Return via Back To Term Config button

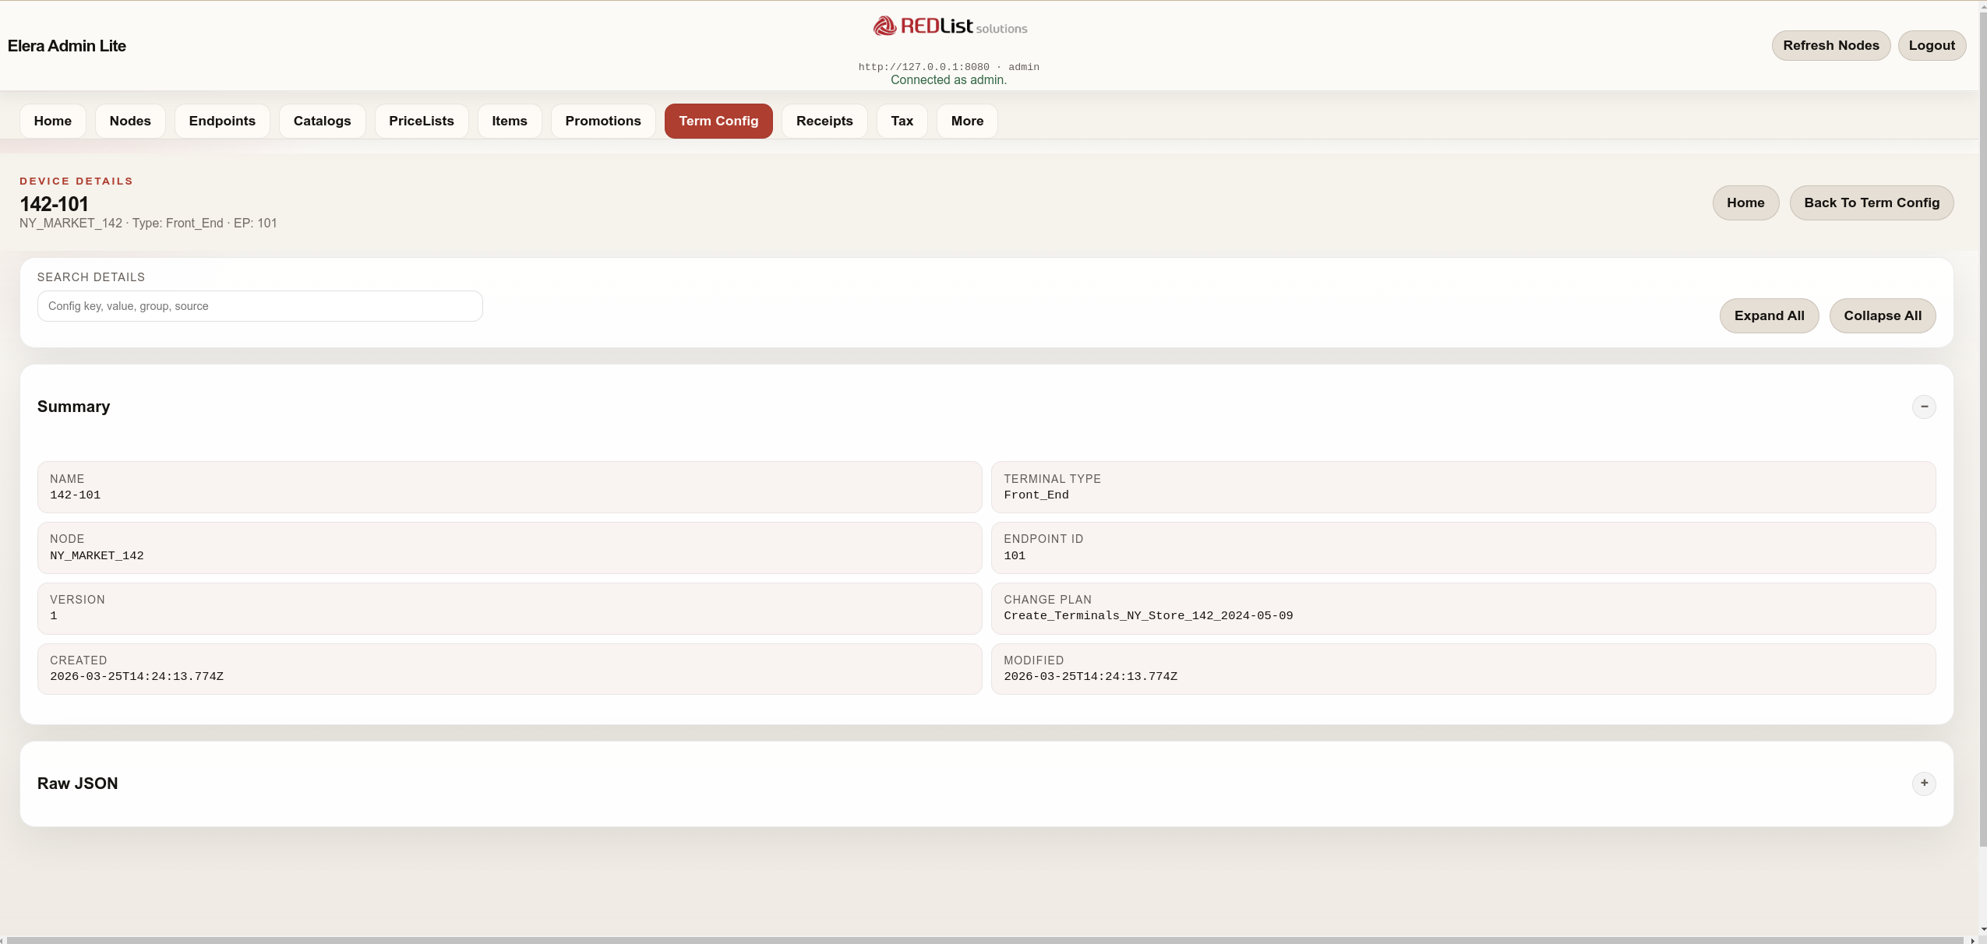pyautogui.click(x=1872, y=203)
